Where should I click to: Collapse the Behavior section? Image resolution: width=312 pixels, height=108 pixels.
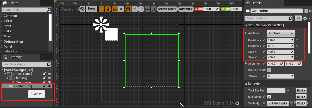[x=246, y=84]
